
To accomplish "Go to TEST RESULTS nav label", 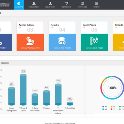I will (x=66, y=7).
